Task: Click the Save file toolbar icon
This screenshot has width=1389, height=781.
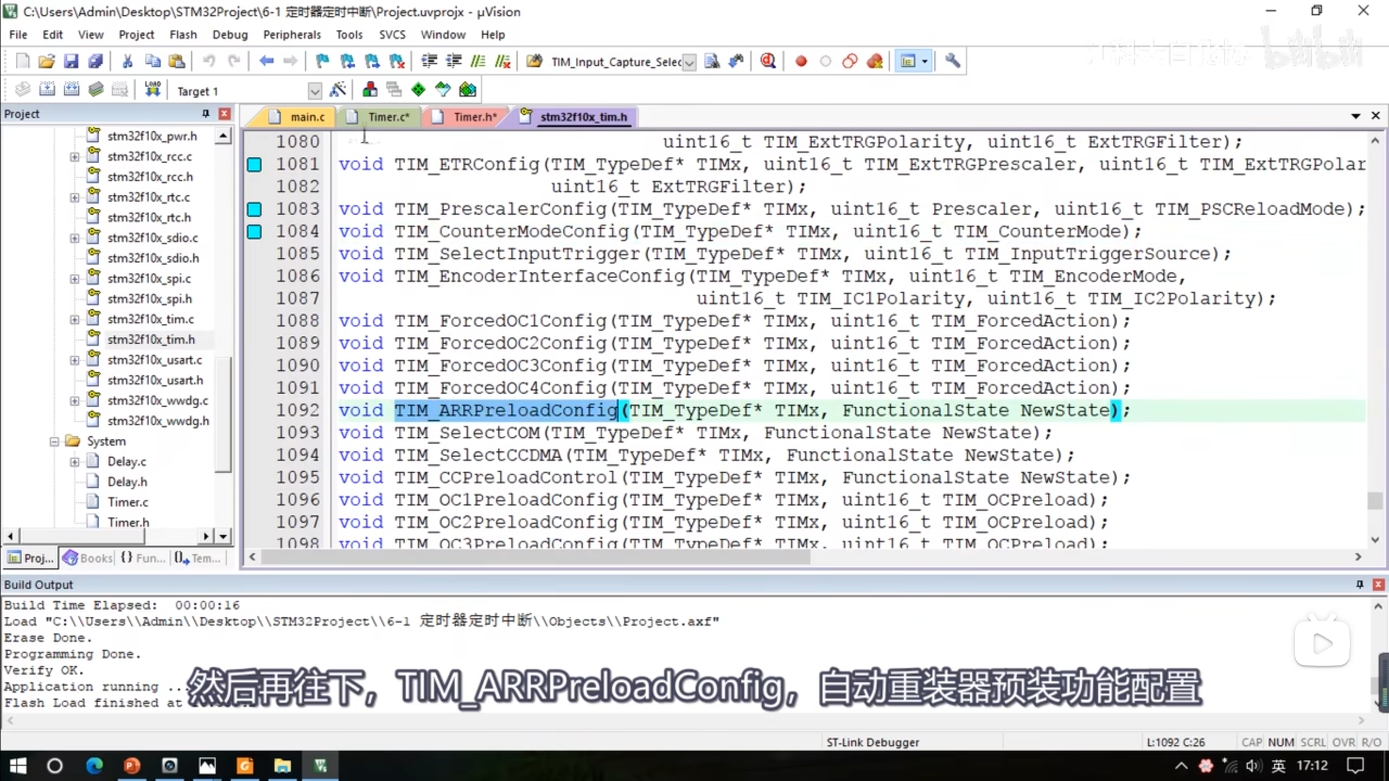Action: (71, 61)
